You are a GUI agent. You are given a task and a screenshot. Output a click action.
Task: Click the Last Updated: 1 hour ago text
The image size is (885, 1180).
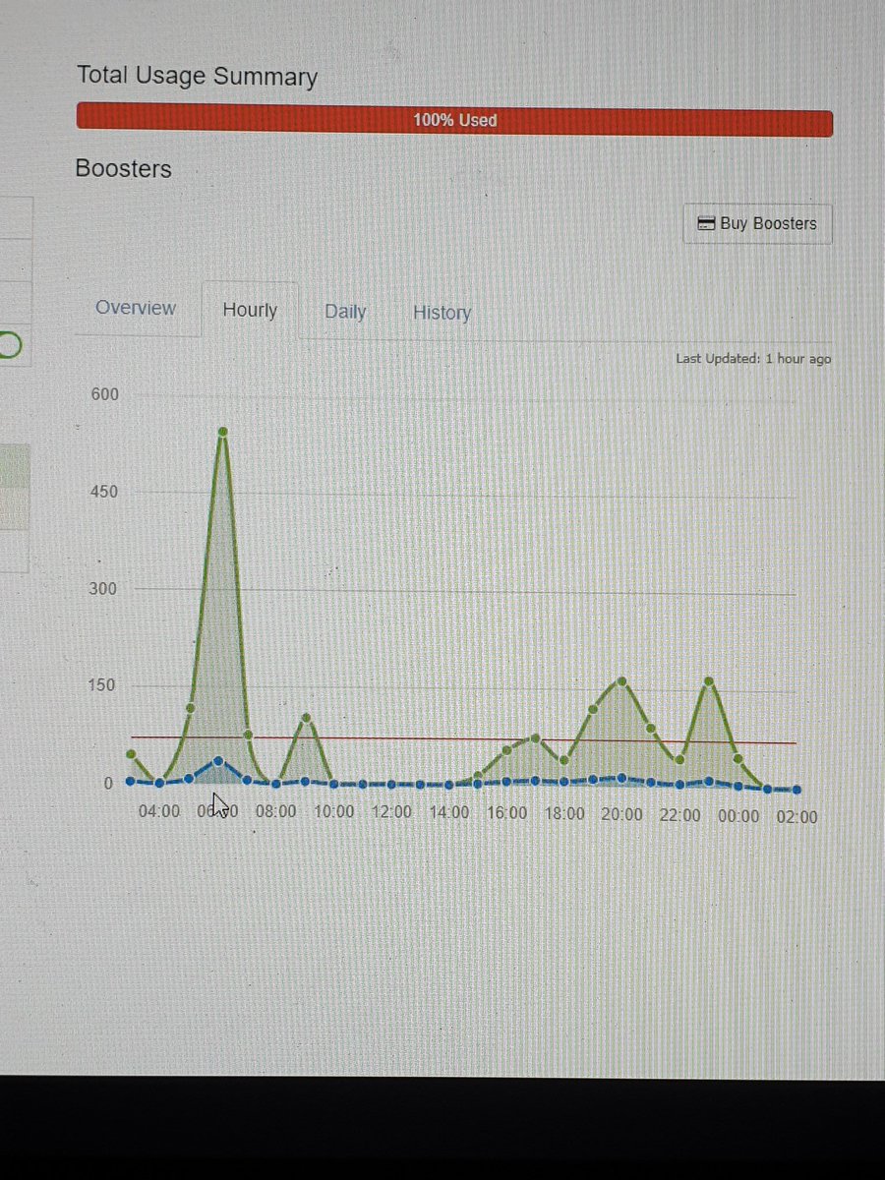coord(753,359)
